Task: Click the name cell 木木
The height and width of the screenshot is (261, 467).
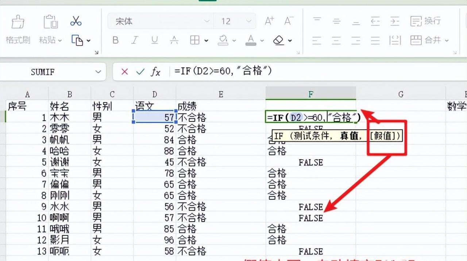Action: click(x=69, y=117)
